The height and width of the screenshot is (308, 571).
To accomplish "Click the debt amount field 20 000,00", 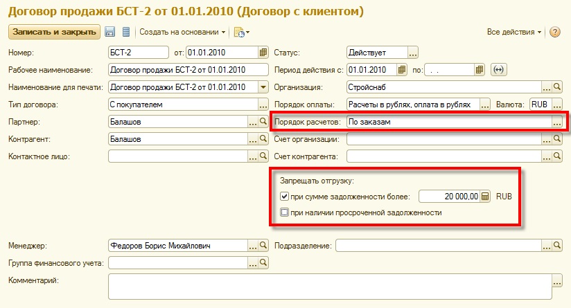I will click(450, 197).
